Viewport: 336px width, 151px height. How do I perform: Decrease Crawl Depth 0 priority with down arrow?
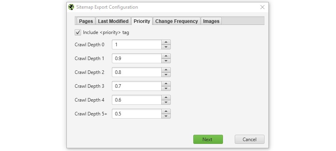click(166, 47)
